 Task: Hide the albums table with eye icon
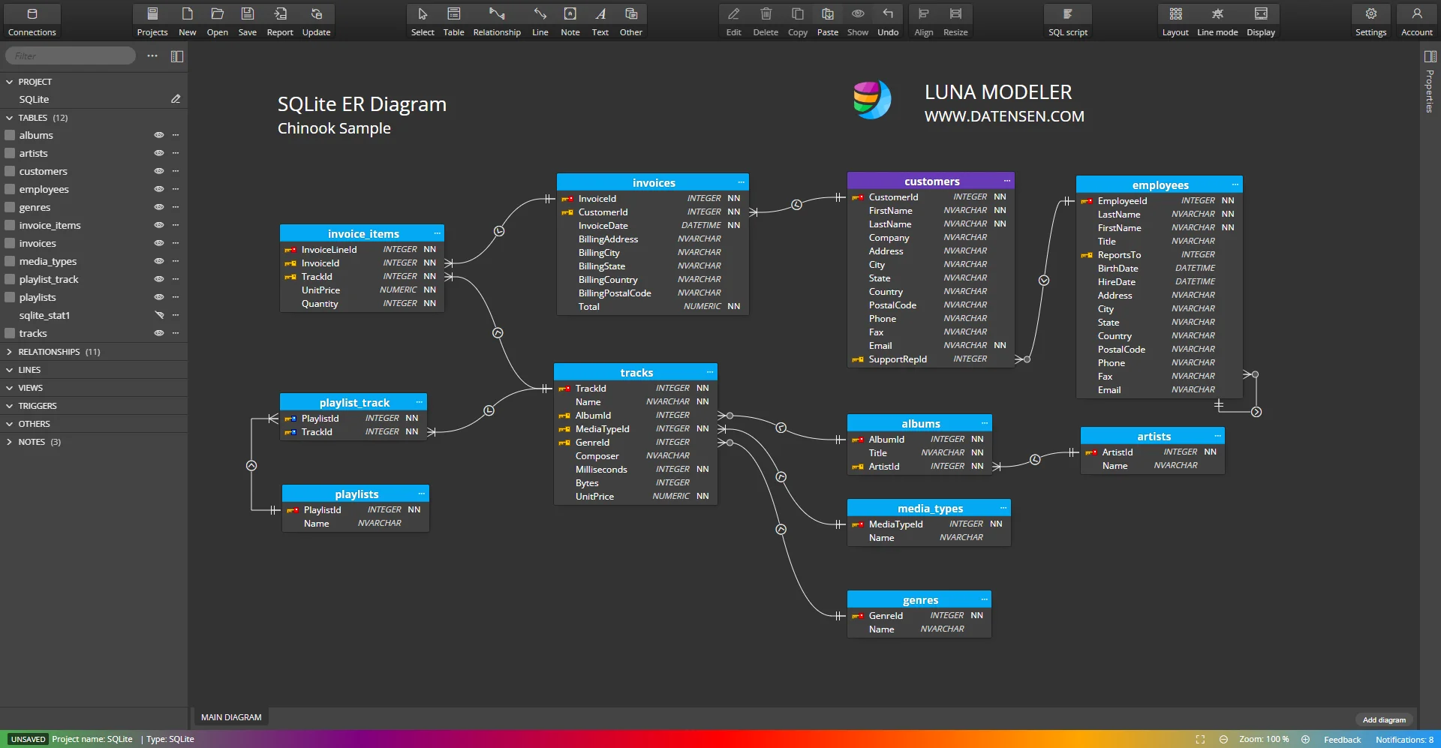[159, 136]
